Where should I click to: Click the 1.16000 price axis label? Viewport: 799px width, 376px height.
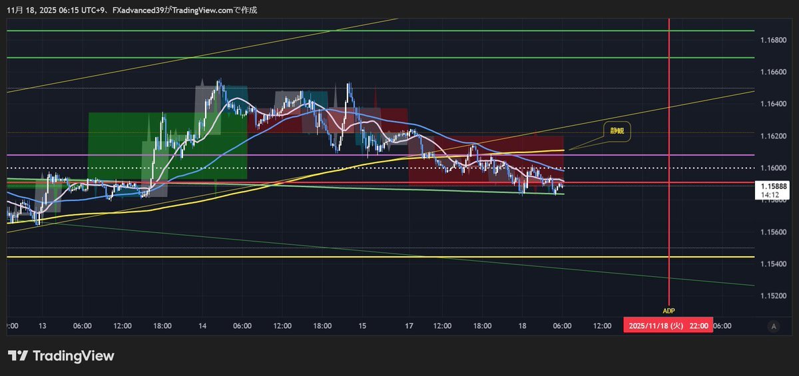point(773,168)
